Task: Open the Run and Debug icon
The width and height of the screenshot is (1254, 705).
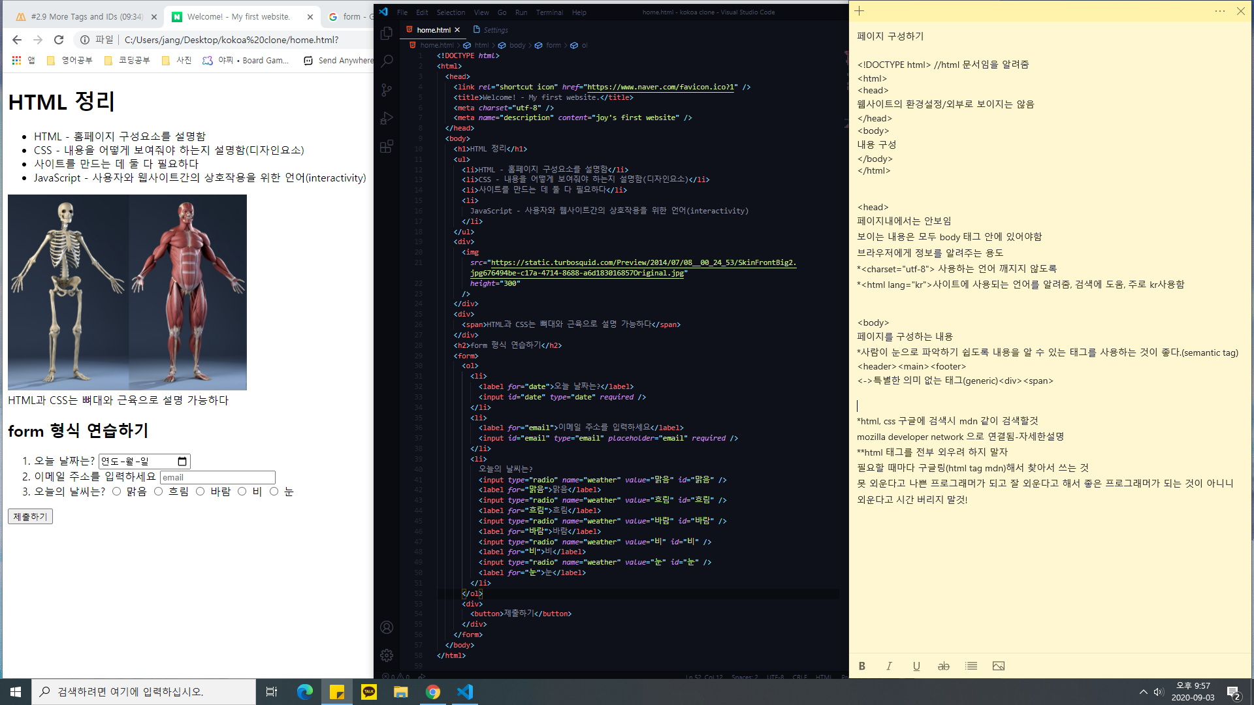Action: click(x=387, y=118)
